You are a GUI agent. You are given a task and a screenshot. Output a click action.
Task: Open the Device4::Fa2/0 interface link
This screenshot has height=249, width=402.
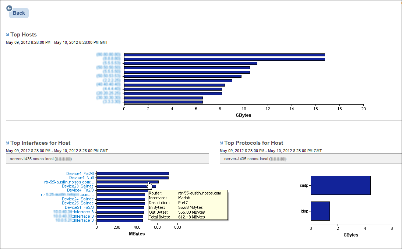(x=81, y=173)
